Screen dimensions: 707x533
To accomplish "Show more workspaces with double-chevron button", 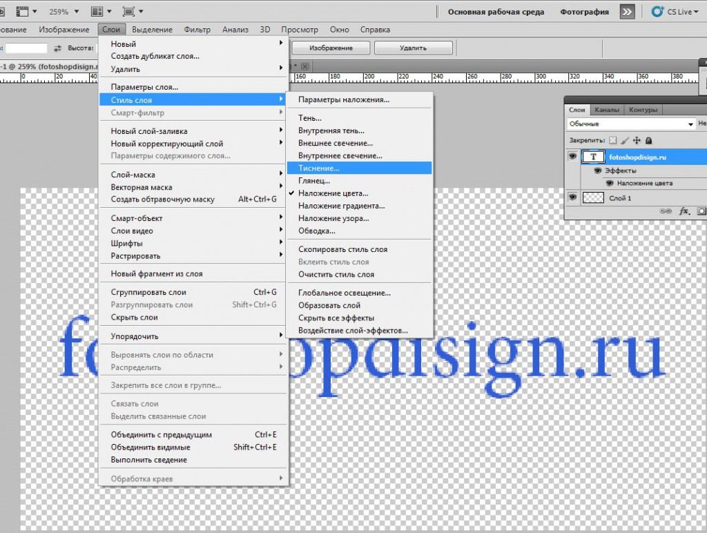I will 627,12.
